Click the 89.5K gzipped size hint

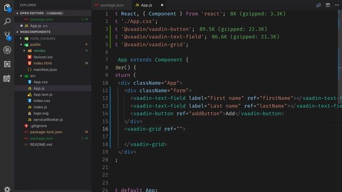click(x=233, y=29)
